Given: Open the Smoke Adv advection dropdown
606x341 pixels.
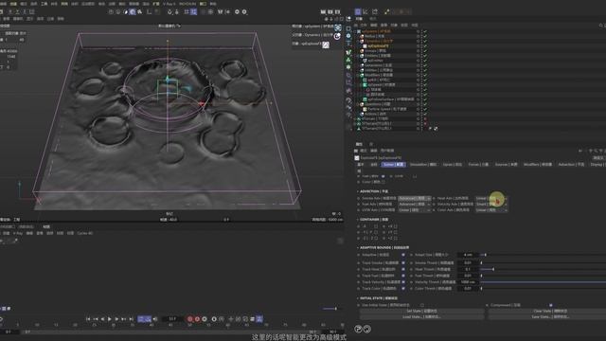Looking at the screenshot, I should [x=415, y=198].
